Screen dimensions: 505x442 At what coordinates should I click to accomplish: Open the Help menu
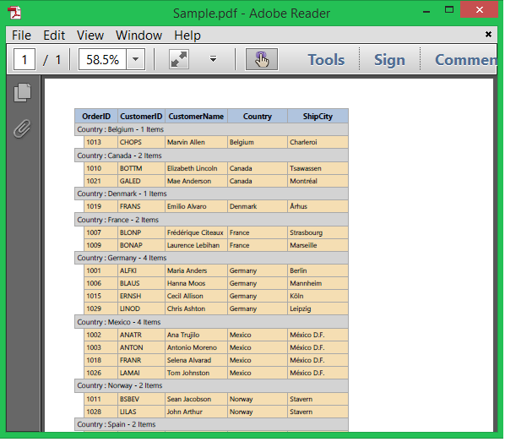pos(187,35)
